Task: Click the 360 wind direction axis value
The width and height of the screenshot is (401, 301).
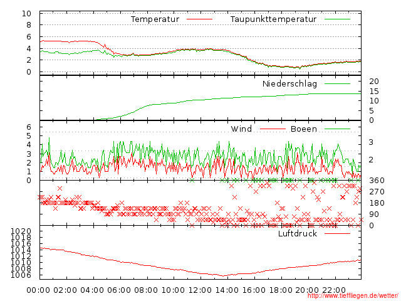Action: coord(377,181)
